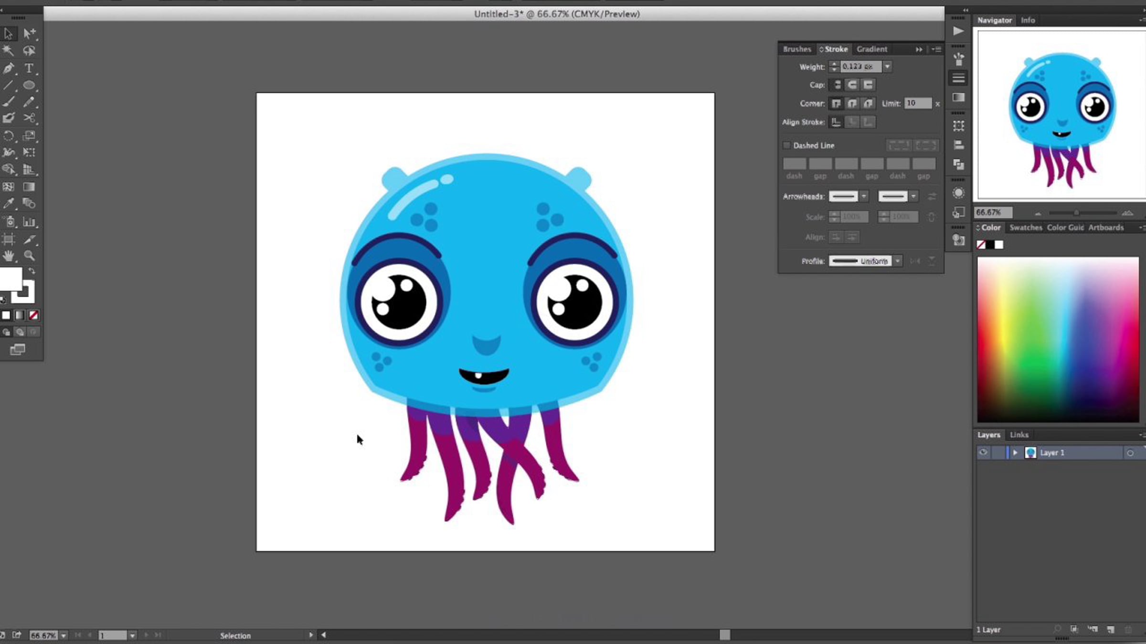Select the Eyedropper tool

8,204
